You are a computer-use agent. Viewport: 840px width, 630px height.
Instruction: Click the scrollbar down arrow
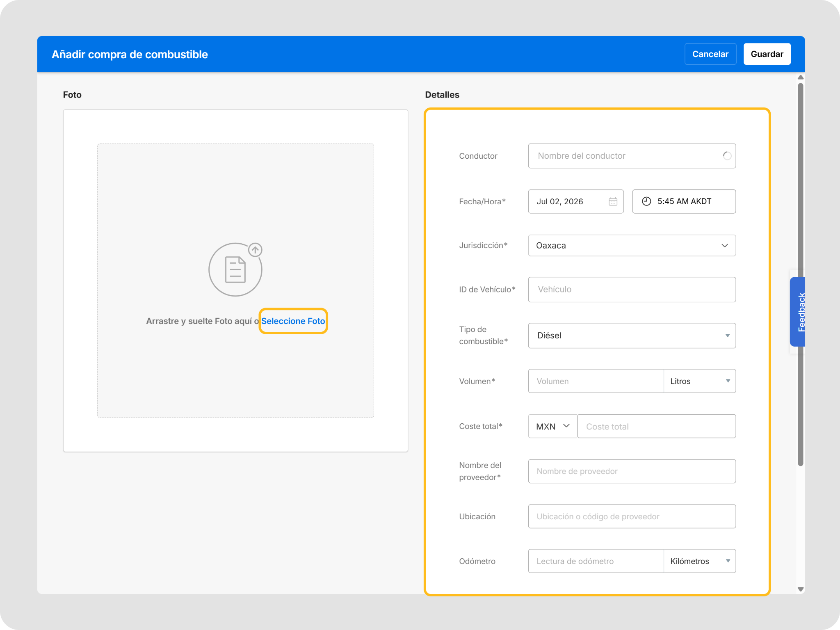tap(801, 589)
